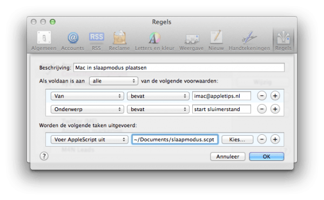This screenshot has width=324, height=200.
Task: Open the Voer AppleScript uit dropdown
Action: [89, 140]
